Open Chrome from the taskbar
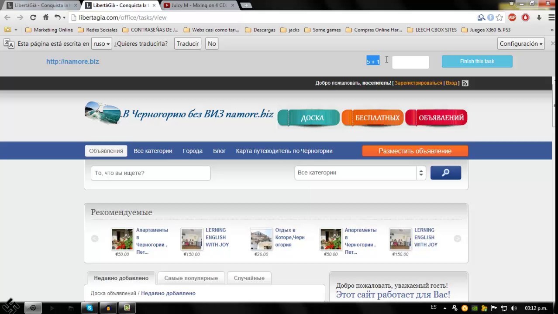This screenshot has width=558, height=314. [x=33, y=308]
